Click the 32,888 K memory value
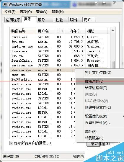124x162 pixels. coord(76,47)
